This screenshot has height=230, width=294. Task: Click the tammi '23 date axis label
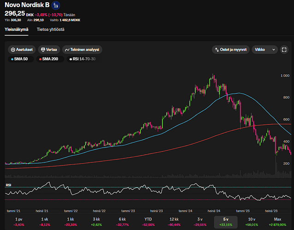click(128, 211)
